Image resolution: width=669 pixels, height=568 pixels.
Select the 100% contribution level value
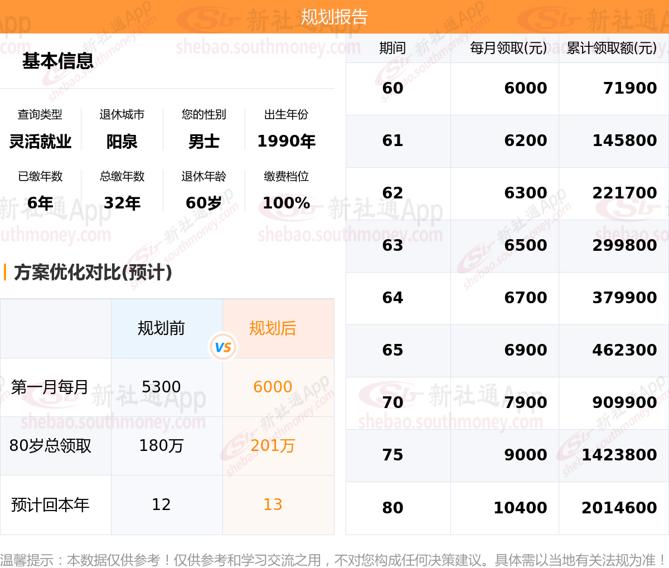(286, 203)
